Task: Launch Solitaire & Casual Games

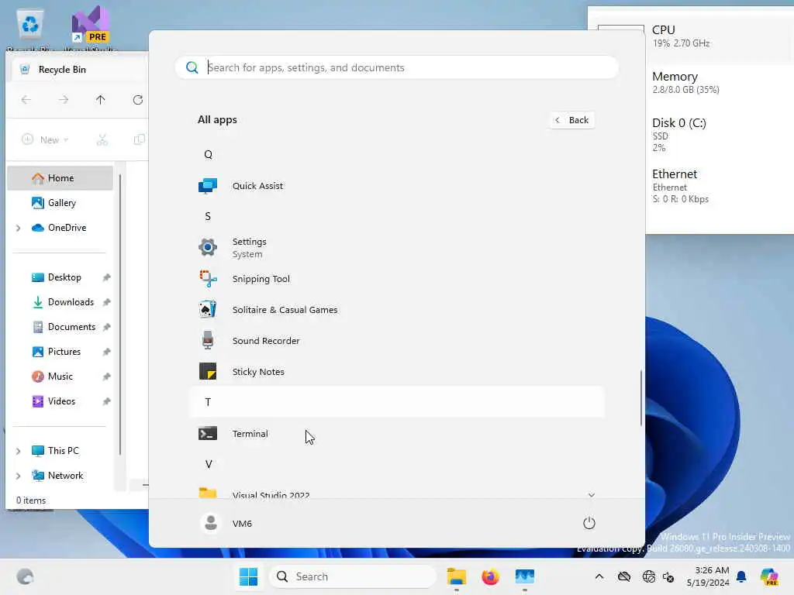Action: (397, 310)
